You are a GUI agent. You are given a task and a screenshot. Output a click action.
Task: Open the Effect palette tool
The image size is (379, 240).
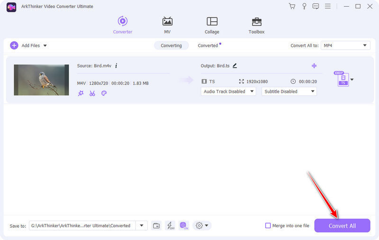(x=104, y=93)
